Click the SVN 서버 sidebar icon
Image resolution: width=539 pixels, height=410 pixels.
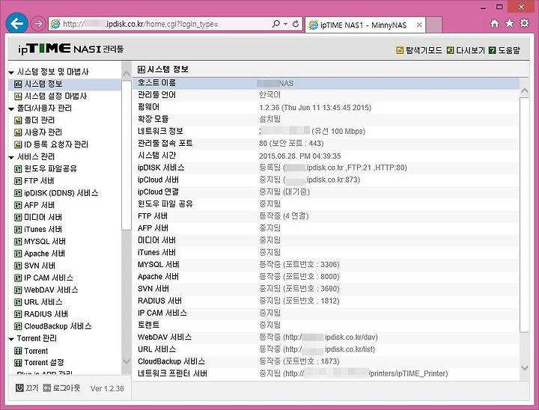pyautogui.click(x=18, y=266)
